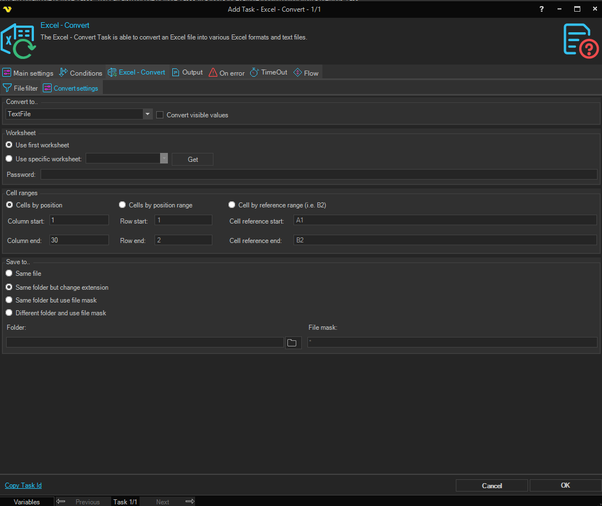
Task: Click into the Column end field
Action: (79, 240)
